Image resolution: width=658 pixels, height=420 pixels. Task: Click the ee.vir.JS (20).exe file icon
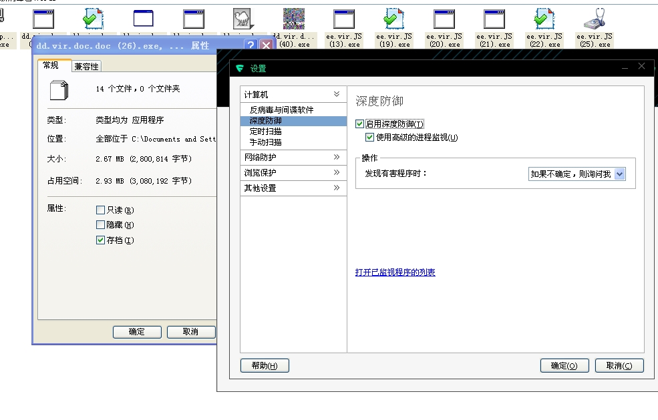click(x=444, y=19)
